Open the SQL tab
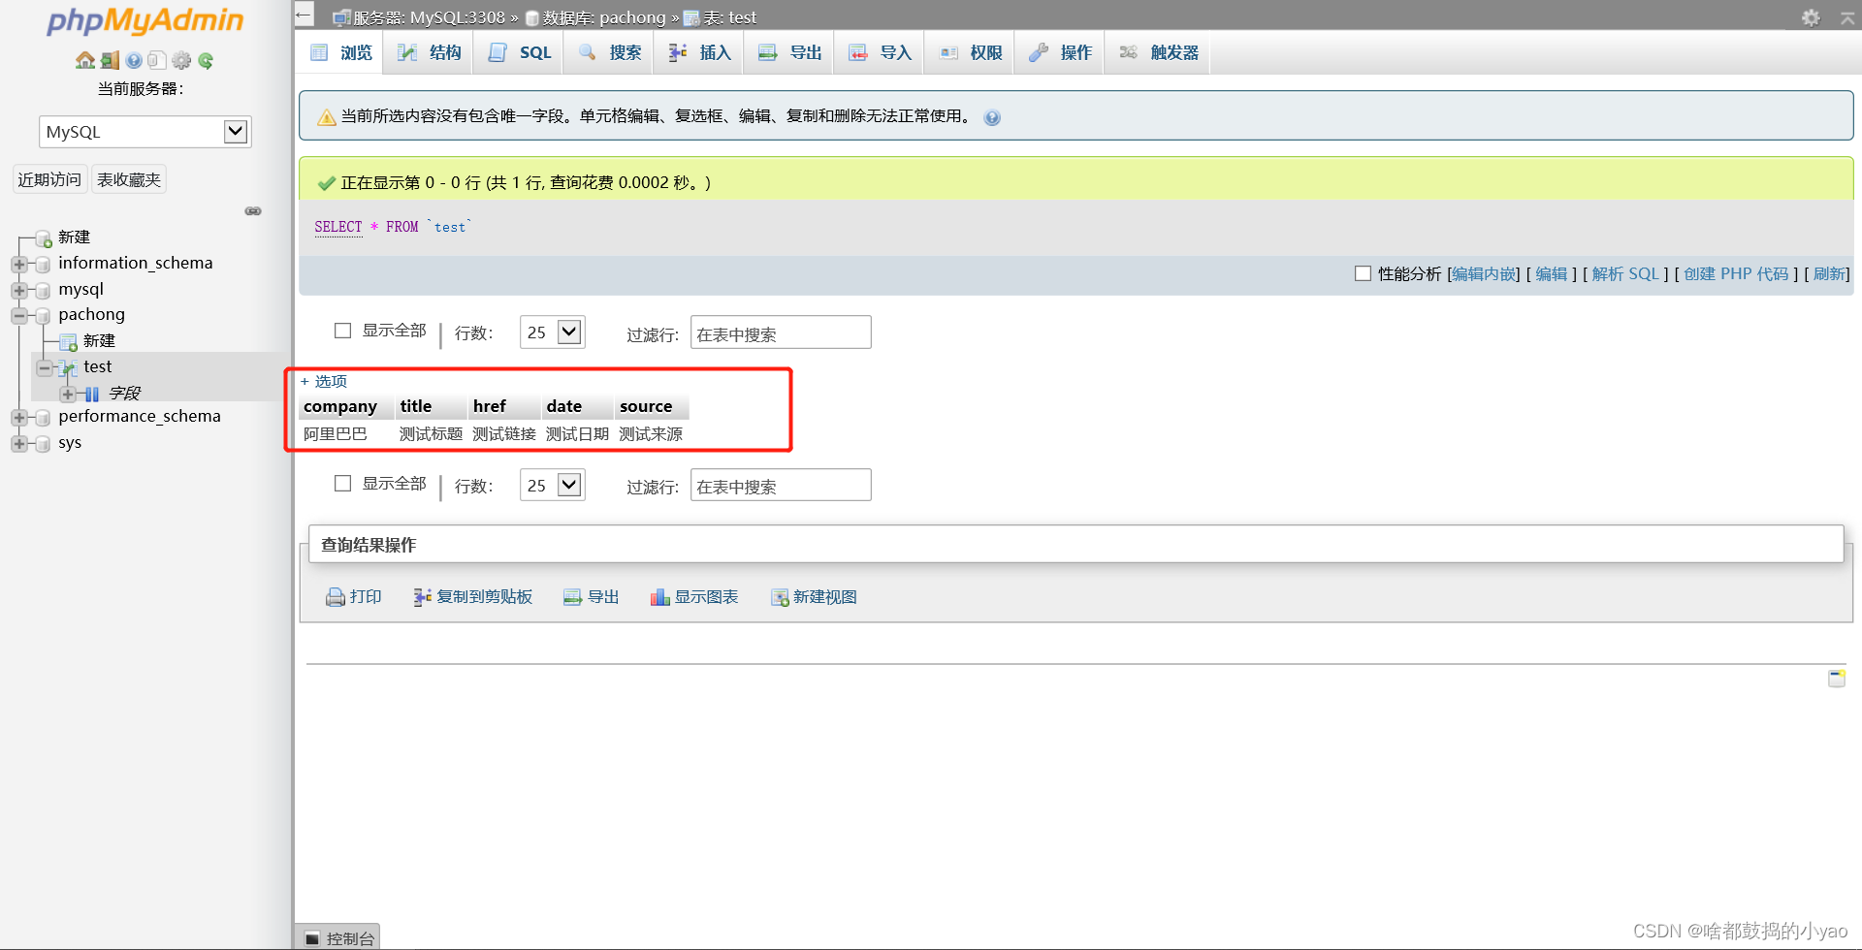Viewport: 1862px width, 950px height. click(519, 52)
